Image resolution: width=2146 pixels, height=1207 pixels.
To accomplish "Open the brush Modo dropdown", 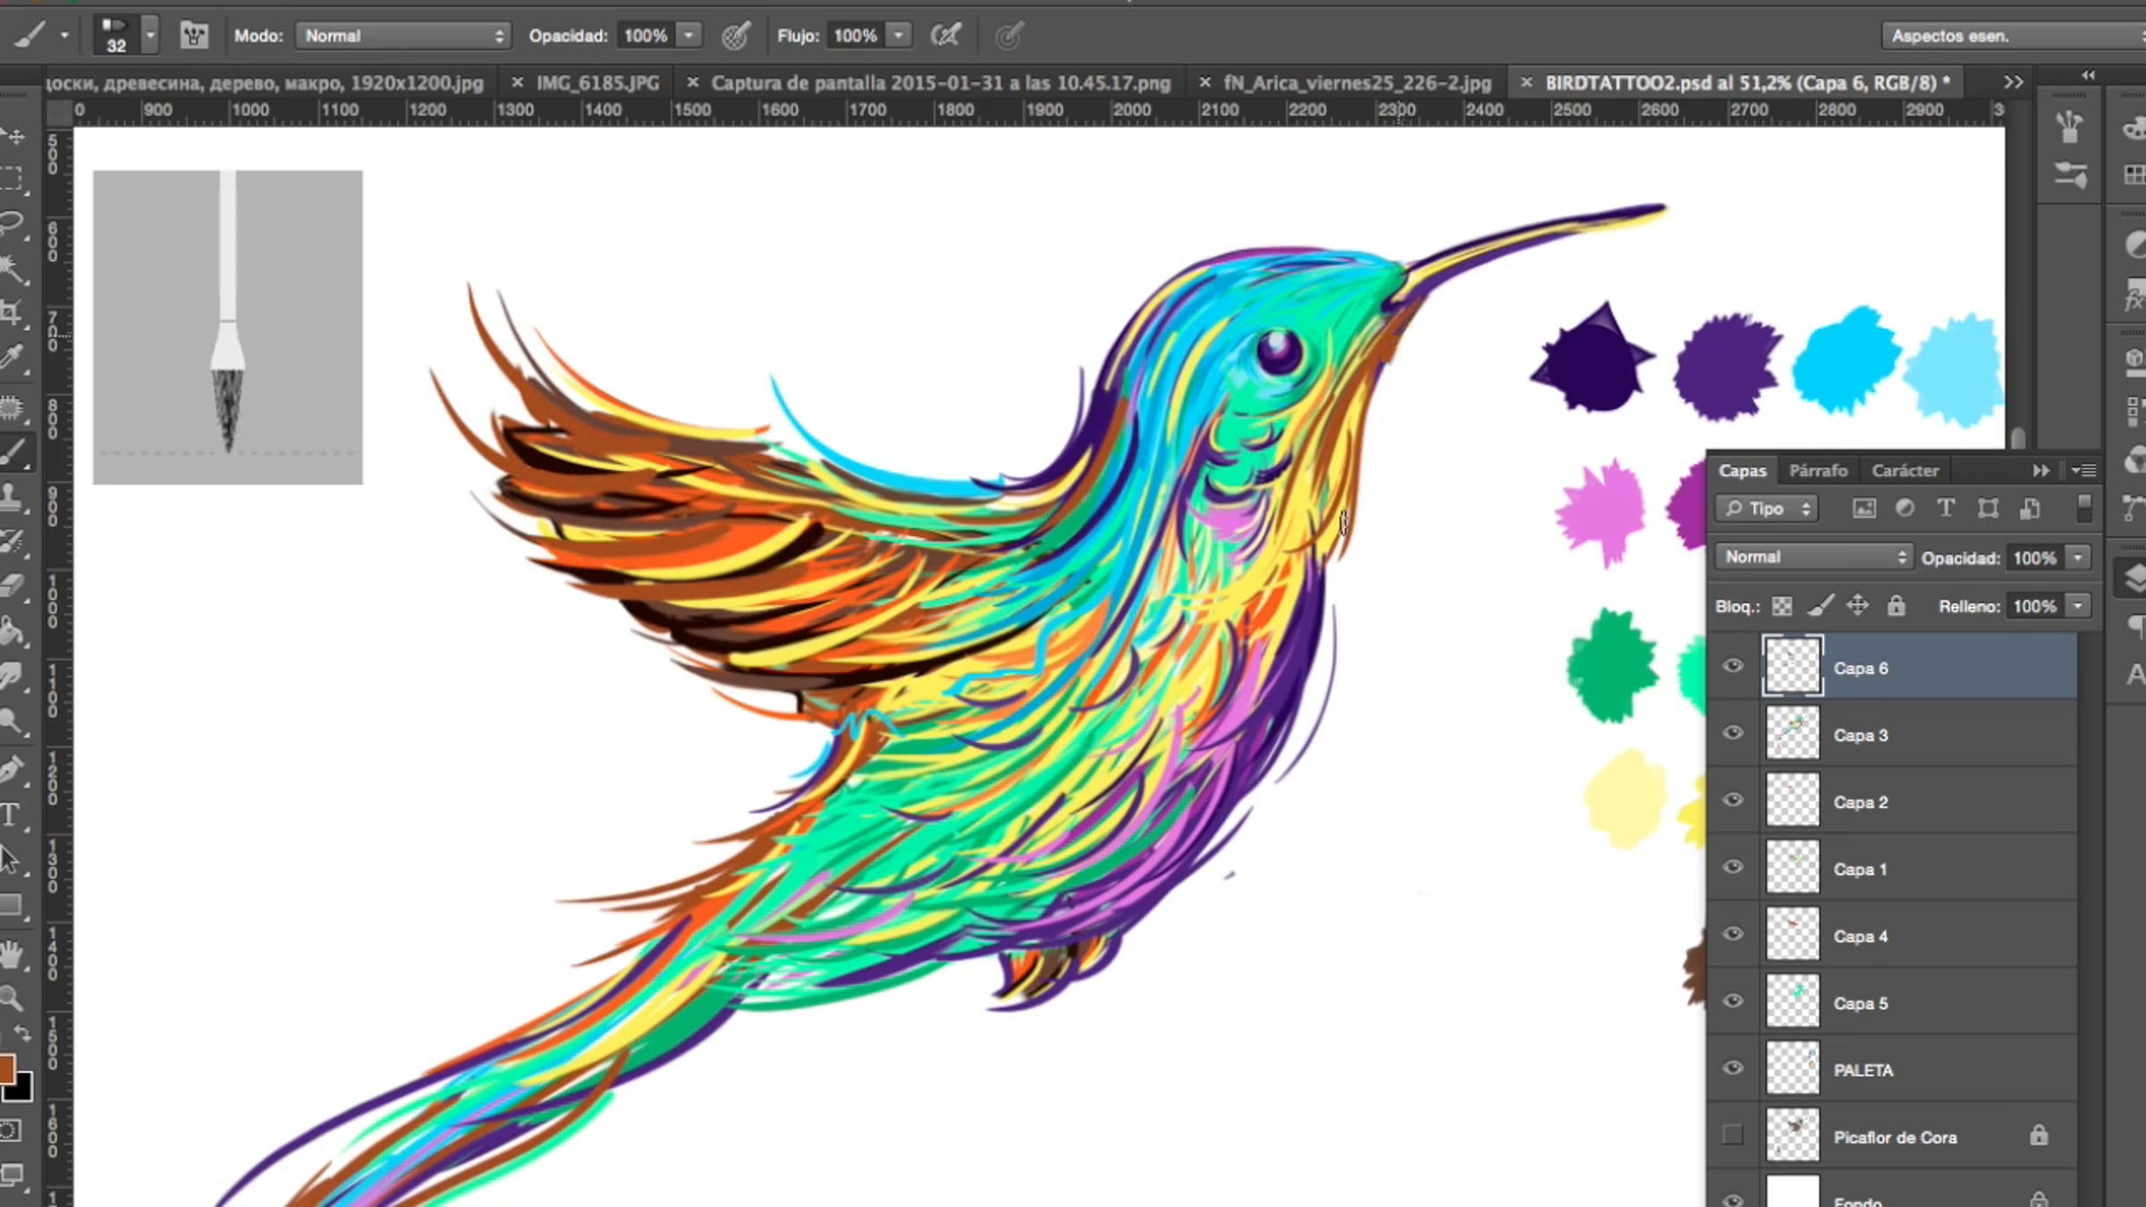I will click(402, 36).
